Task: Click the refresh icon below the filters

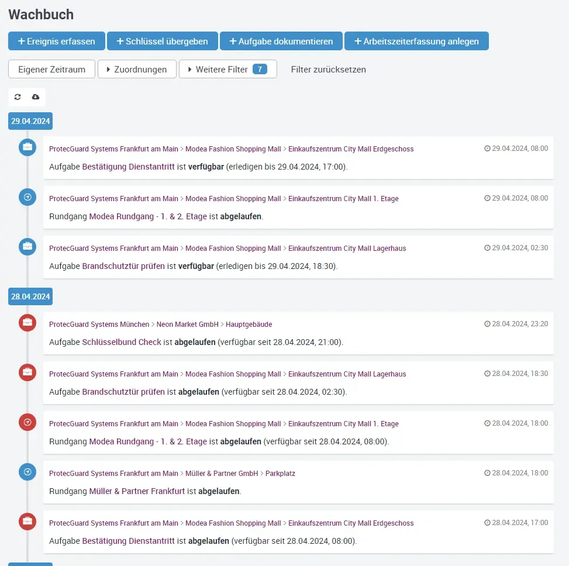Action: 18,97
